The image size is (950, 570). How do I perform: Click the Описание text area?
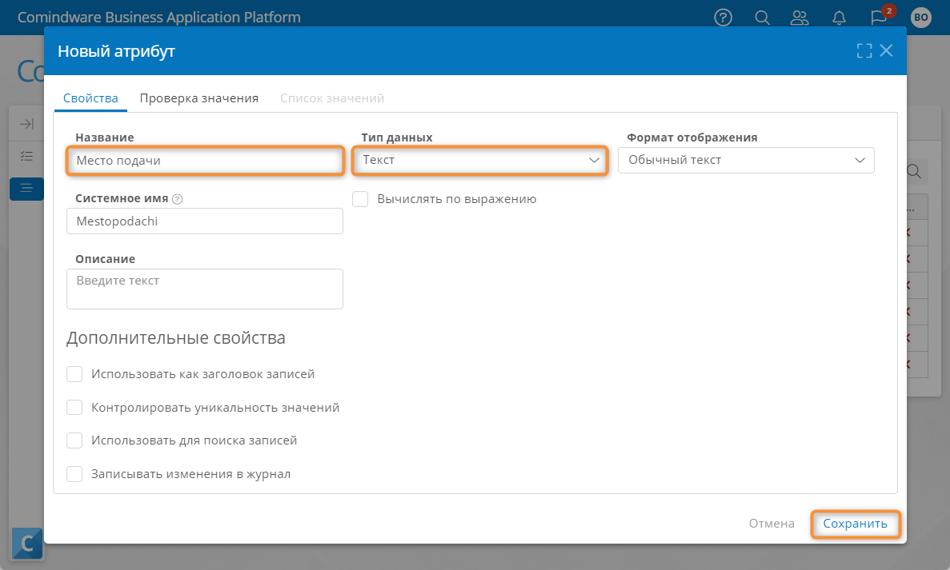(x=205, y=289)
